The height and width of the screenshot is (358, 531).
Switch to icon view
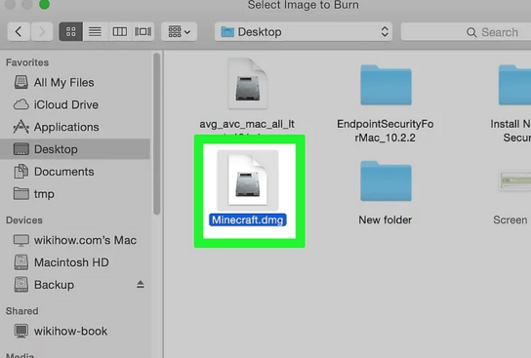tap(71, 32)
